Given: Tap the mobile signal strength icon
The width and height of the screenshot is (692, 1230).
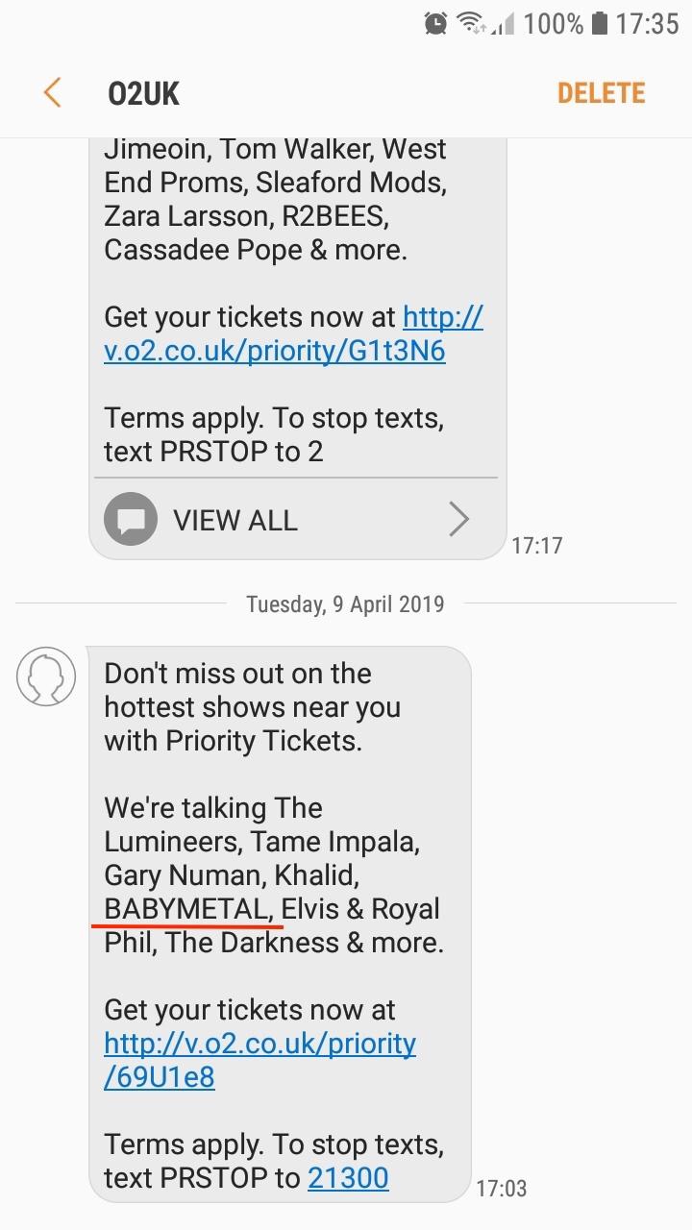Looking at the screenshot, I should pos(503,23).
